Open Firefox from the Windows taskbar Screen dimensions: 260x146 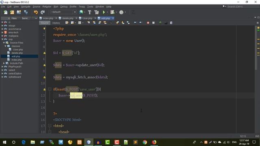tap(154, 142)
